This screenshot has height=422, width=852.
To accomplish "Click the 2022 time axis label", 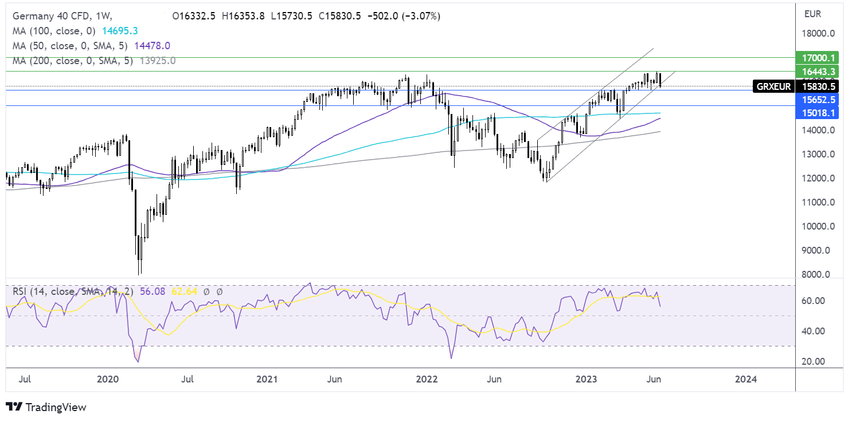I will tap(427, 379).
